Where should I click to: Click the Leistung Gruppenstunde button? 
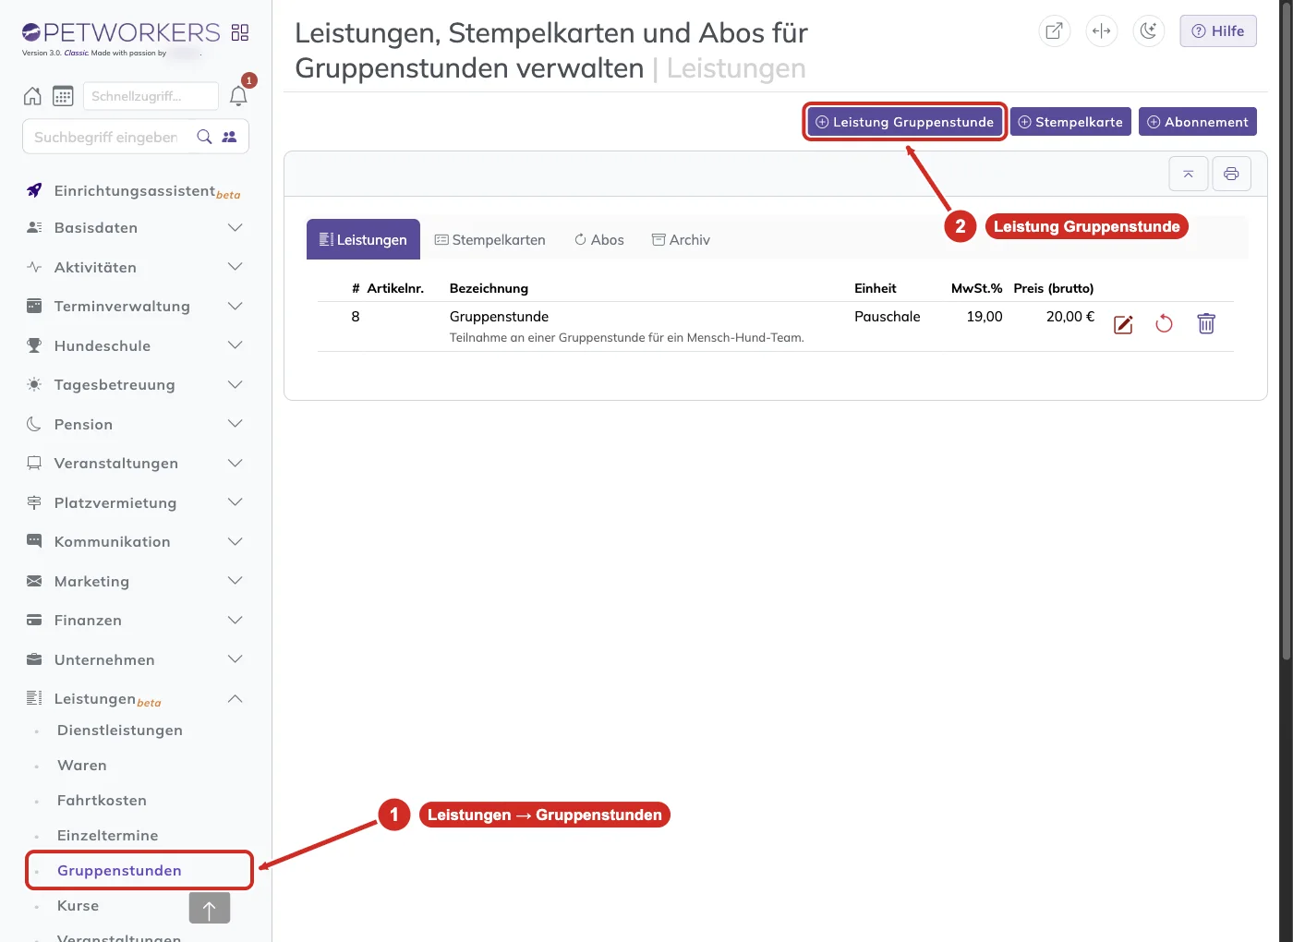click(x=905, y=122)
